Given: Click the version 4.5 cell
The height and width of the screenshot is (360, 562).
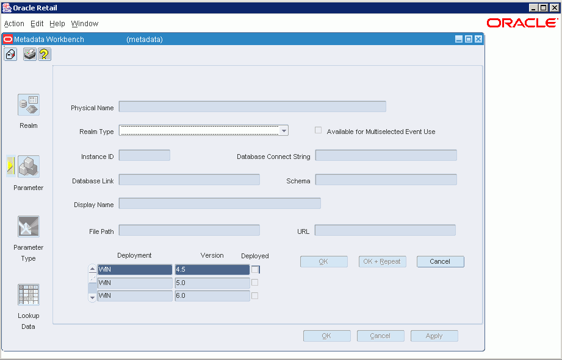Looking at the screenshot, I should pos(212,269).
